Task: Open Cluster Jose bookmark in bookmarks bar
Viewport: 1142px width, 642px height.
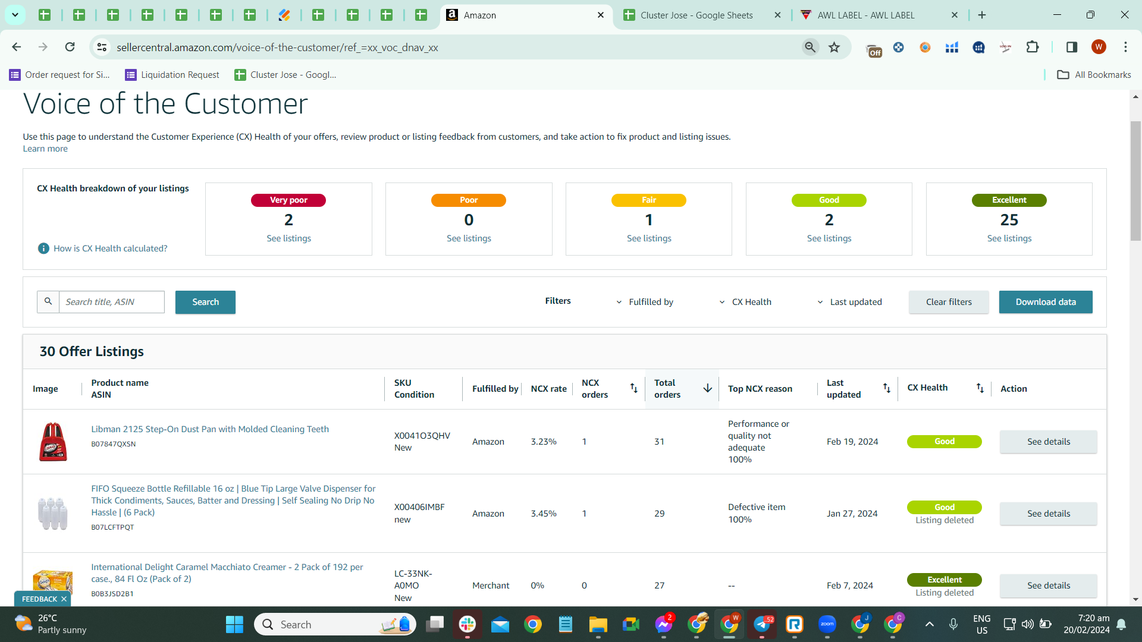Action: (x=285, y=74)
